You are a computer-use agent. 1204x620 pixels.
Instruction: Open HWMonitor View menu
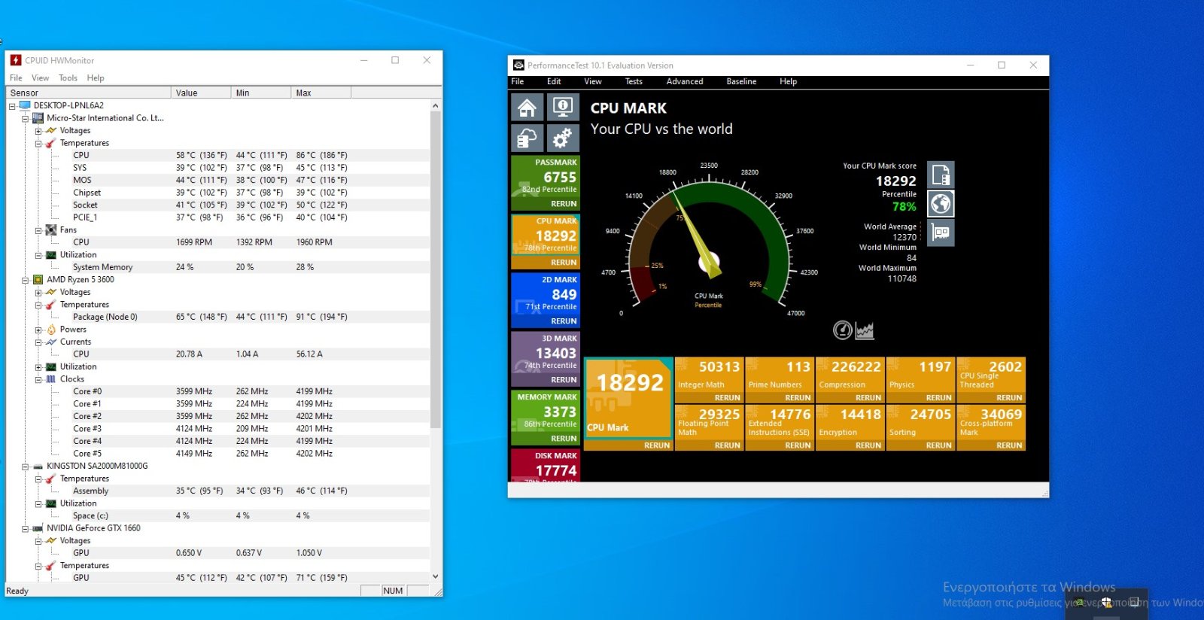click(40, 77)
